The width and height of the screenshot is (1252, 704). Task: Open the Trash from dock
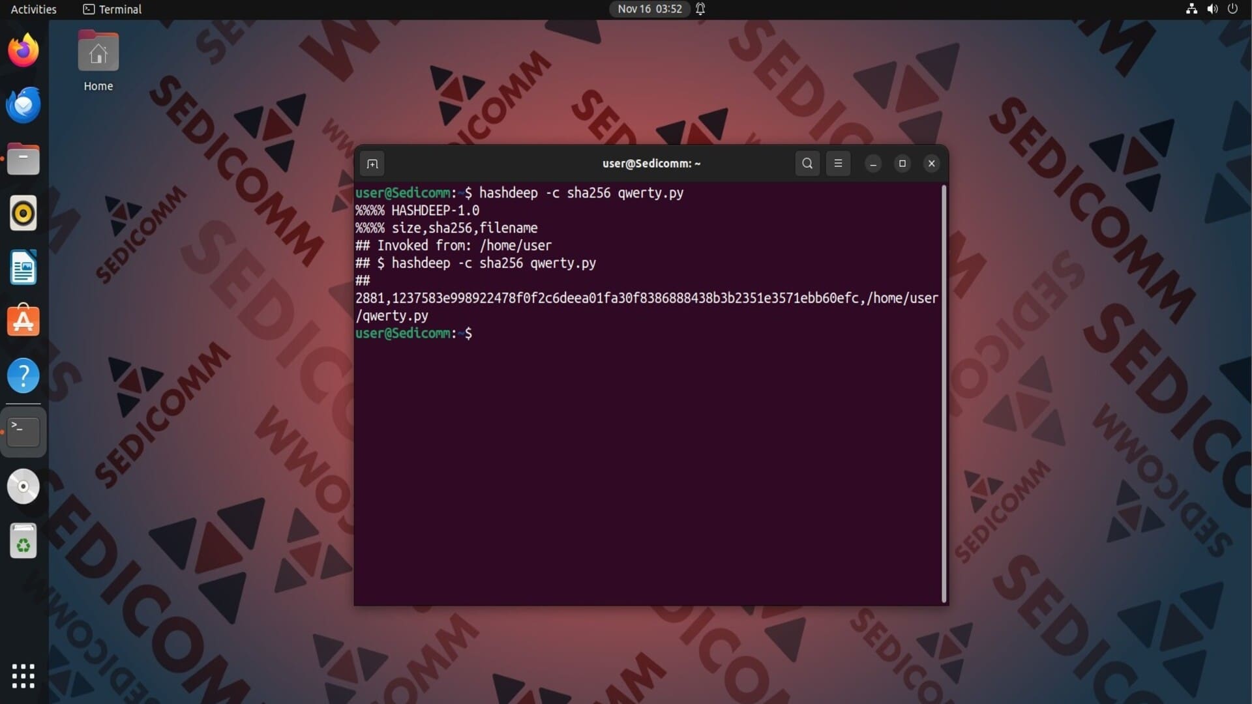(23, 541)
